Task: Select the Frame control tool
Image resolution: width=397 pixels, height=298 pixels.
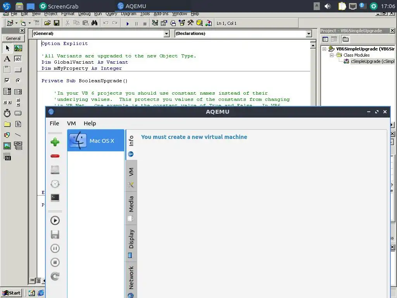Action: (x=7, y=69)
